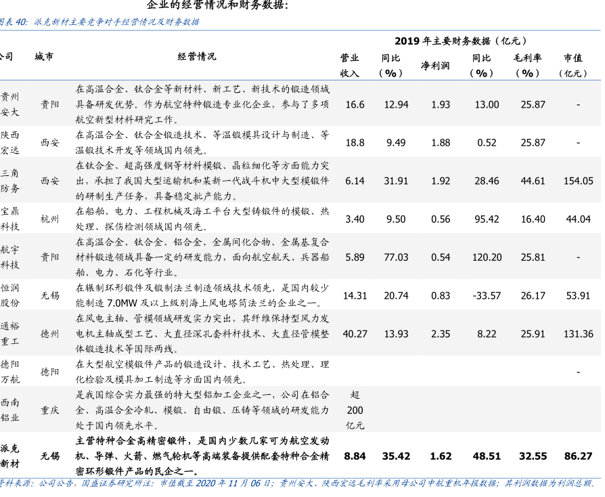Click the header 2019 年主要财务数据（亿元）
This screenshot has height=497, width=605.
coord(462,41)
